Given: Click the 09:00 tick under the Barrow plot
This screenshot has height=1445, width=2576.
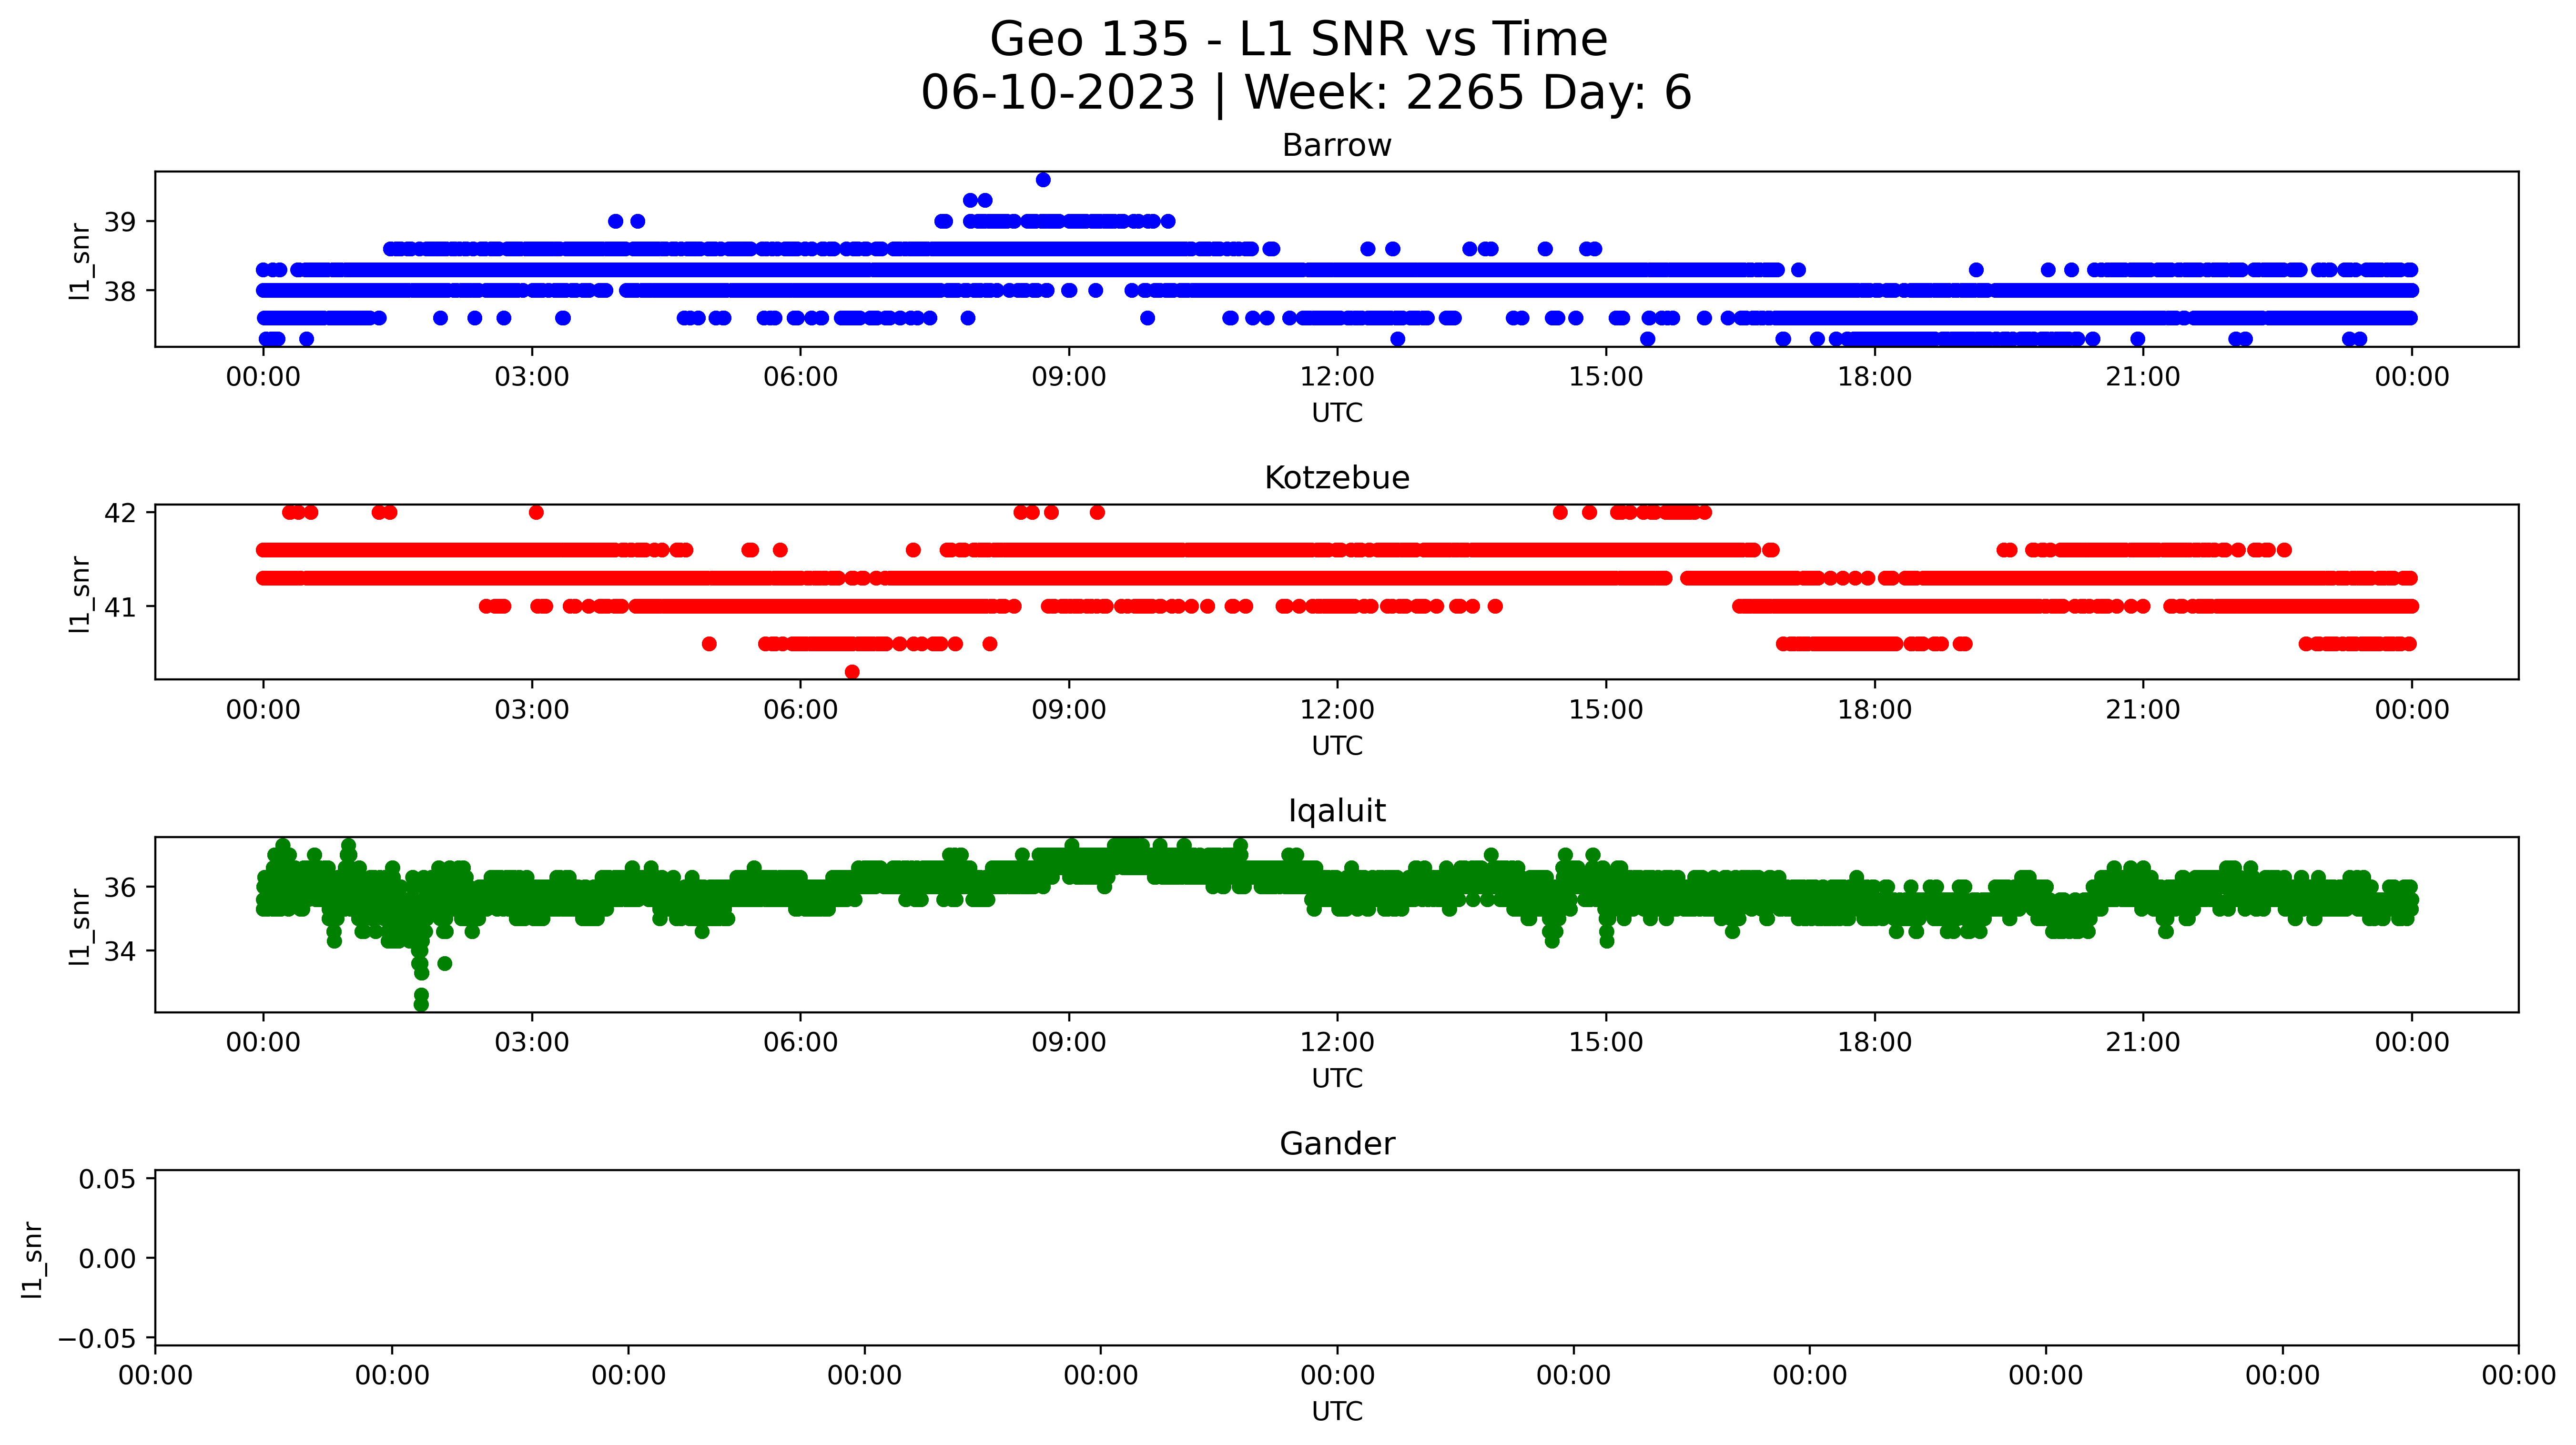Looking at the screenshot, I should (1069, 377).
